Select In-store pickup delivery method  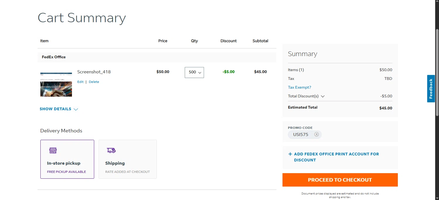pyautogui.click(x=67, y=159)
